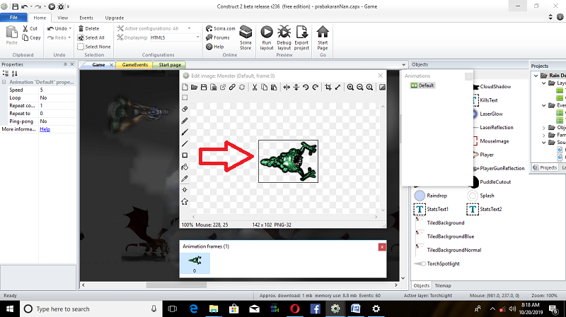This screenshot has height=317, width=566.
Task: Open Opera browser from taskbar
Action: [295, 309]
